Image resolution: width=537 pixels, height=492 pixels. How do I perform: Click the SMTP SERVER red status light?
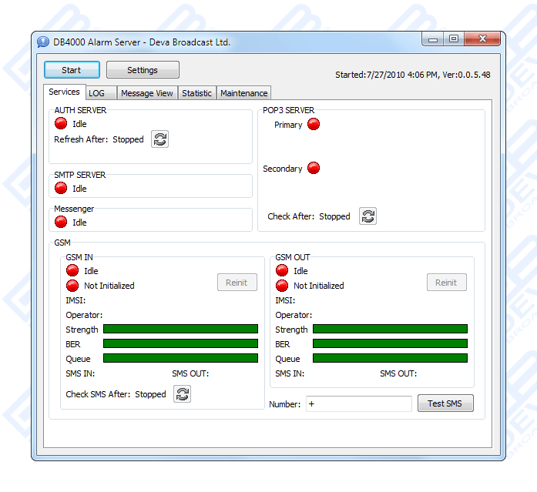click(61, 189)
